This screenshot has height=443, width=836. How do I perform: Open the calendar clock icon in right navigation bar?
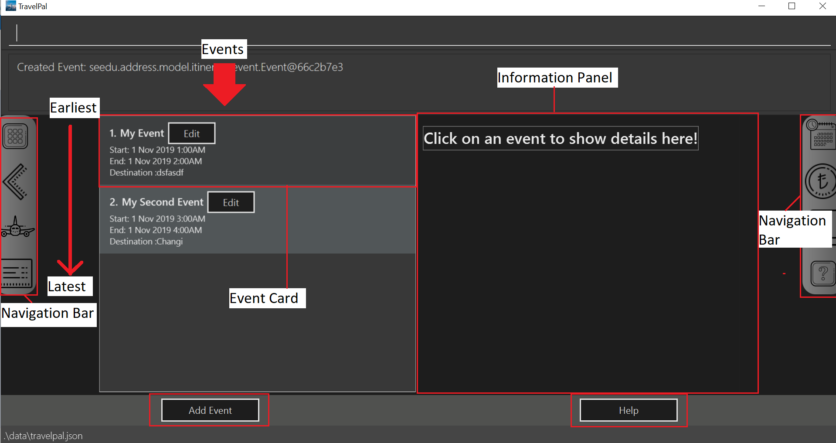(x=820, y=134)
